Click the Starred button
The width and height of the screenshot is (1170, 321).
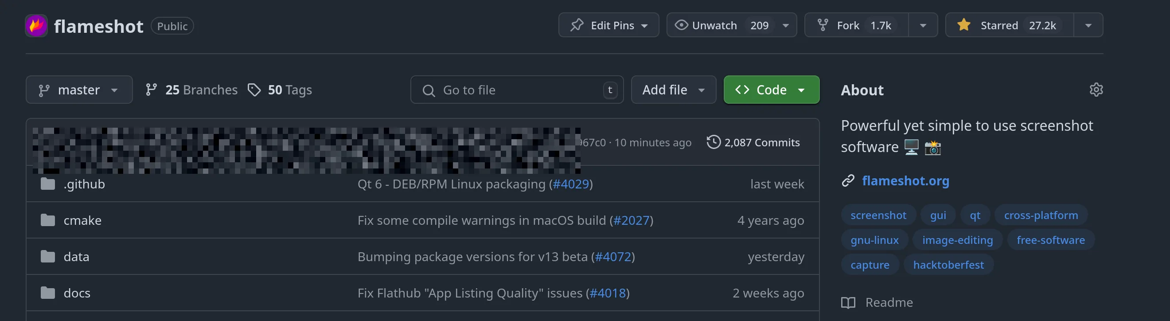(x=1009, y=25)
